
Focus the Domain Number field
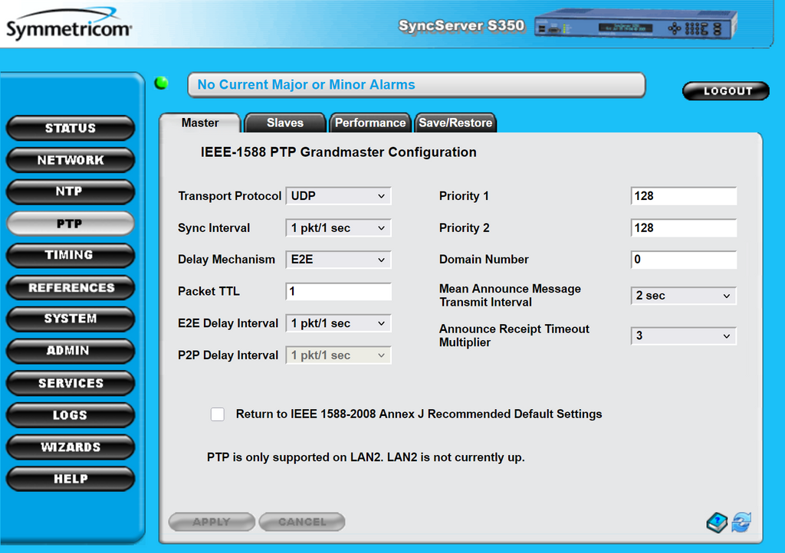tap(683, 260)
